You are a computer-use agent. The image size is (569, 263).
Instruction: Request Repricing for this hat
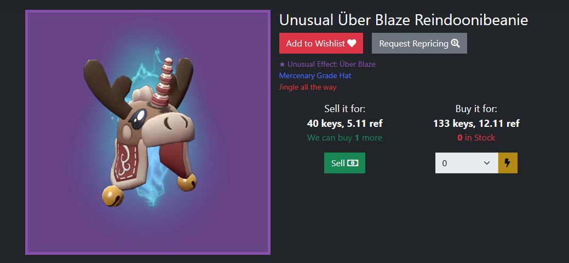pos(419,44)
